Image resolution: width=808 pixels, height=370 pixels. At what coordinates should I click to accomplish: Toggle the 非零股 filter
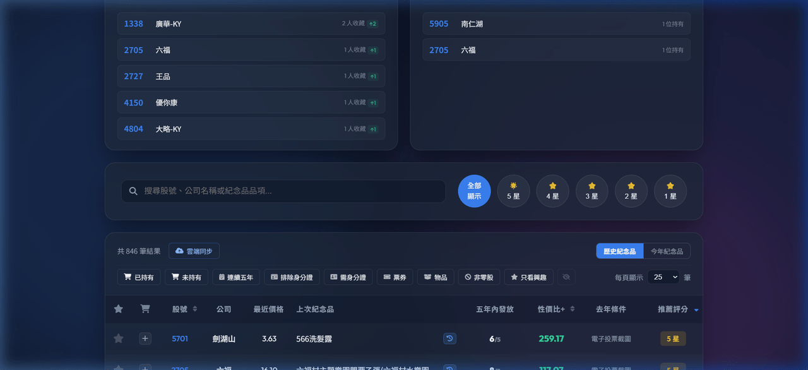479,277
